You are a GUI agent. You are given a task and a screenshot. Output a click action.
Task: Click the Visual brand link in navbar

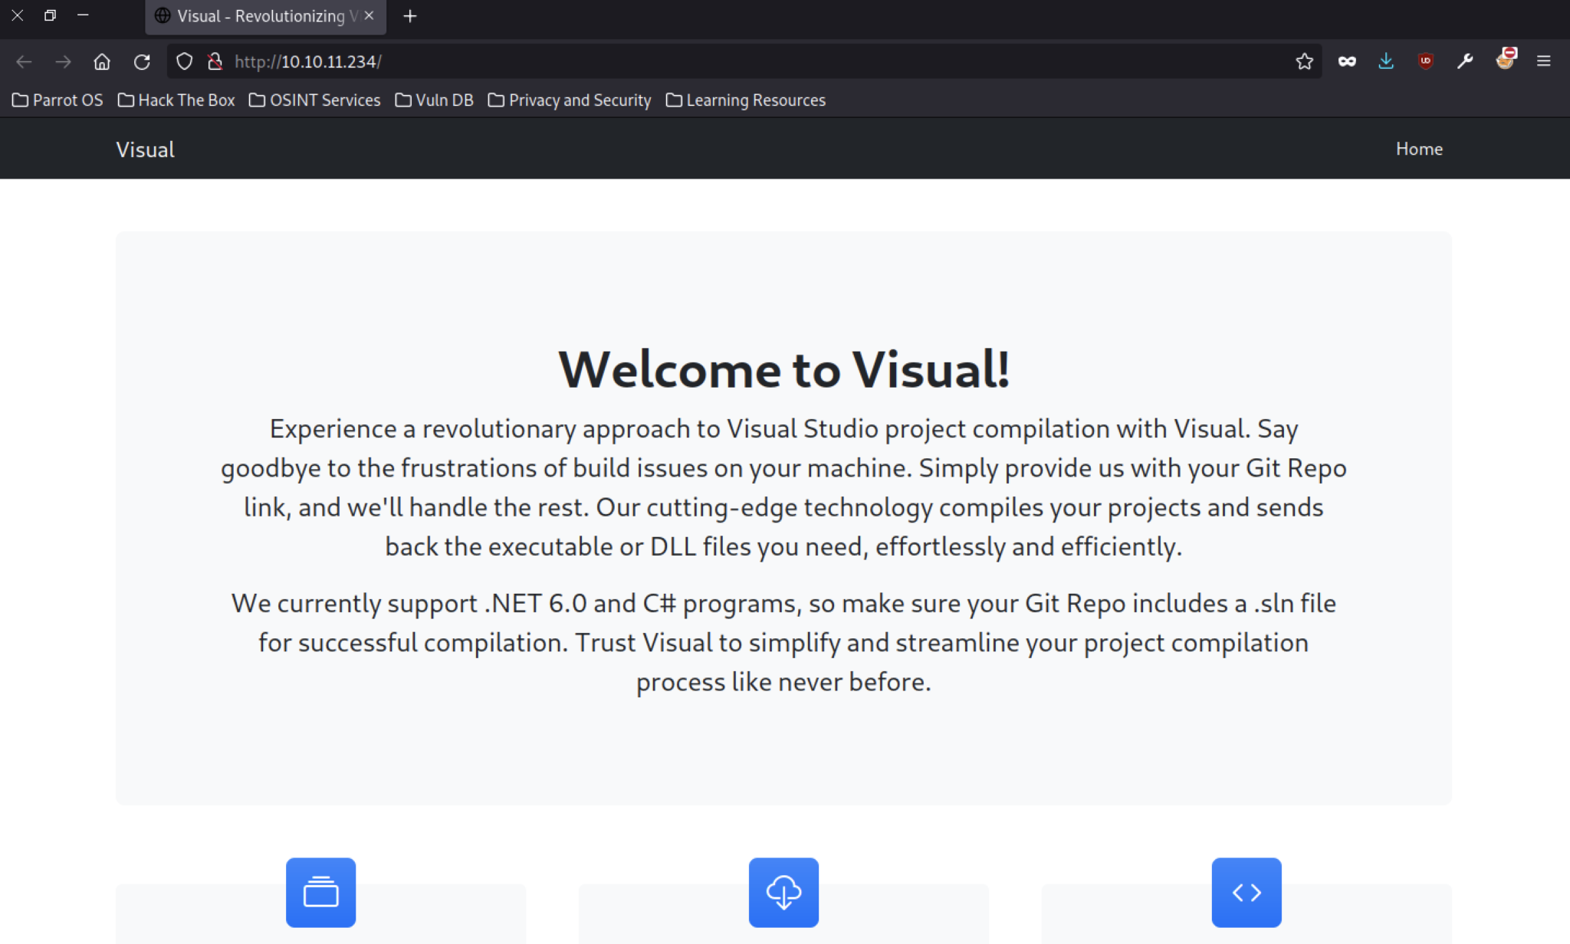145,149
